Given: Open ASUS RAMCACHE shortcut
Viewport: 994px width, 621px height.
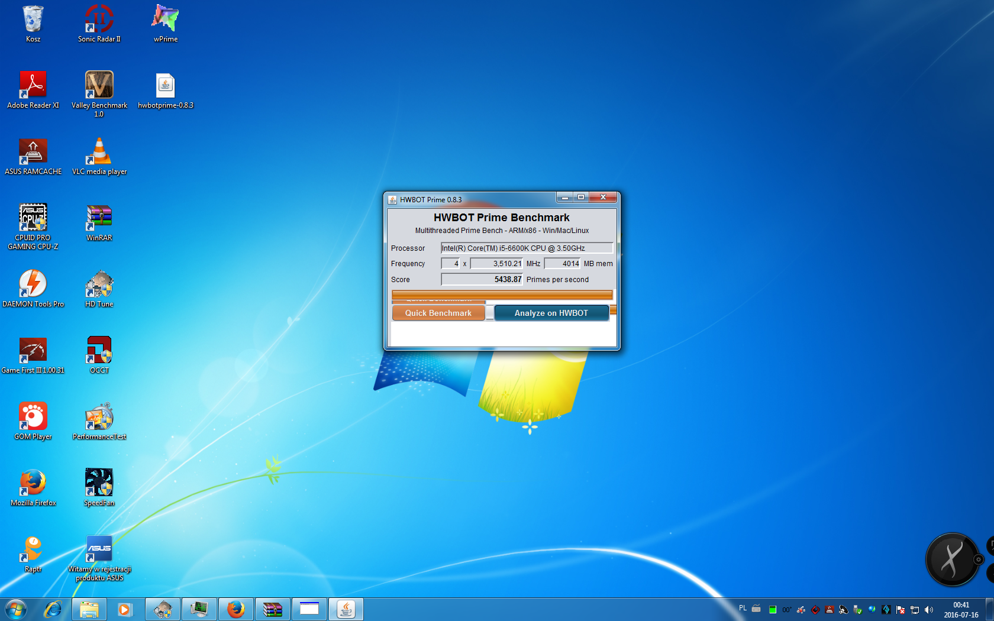Looking at the screenshot, I should (33, 156).
